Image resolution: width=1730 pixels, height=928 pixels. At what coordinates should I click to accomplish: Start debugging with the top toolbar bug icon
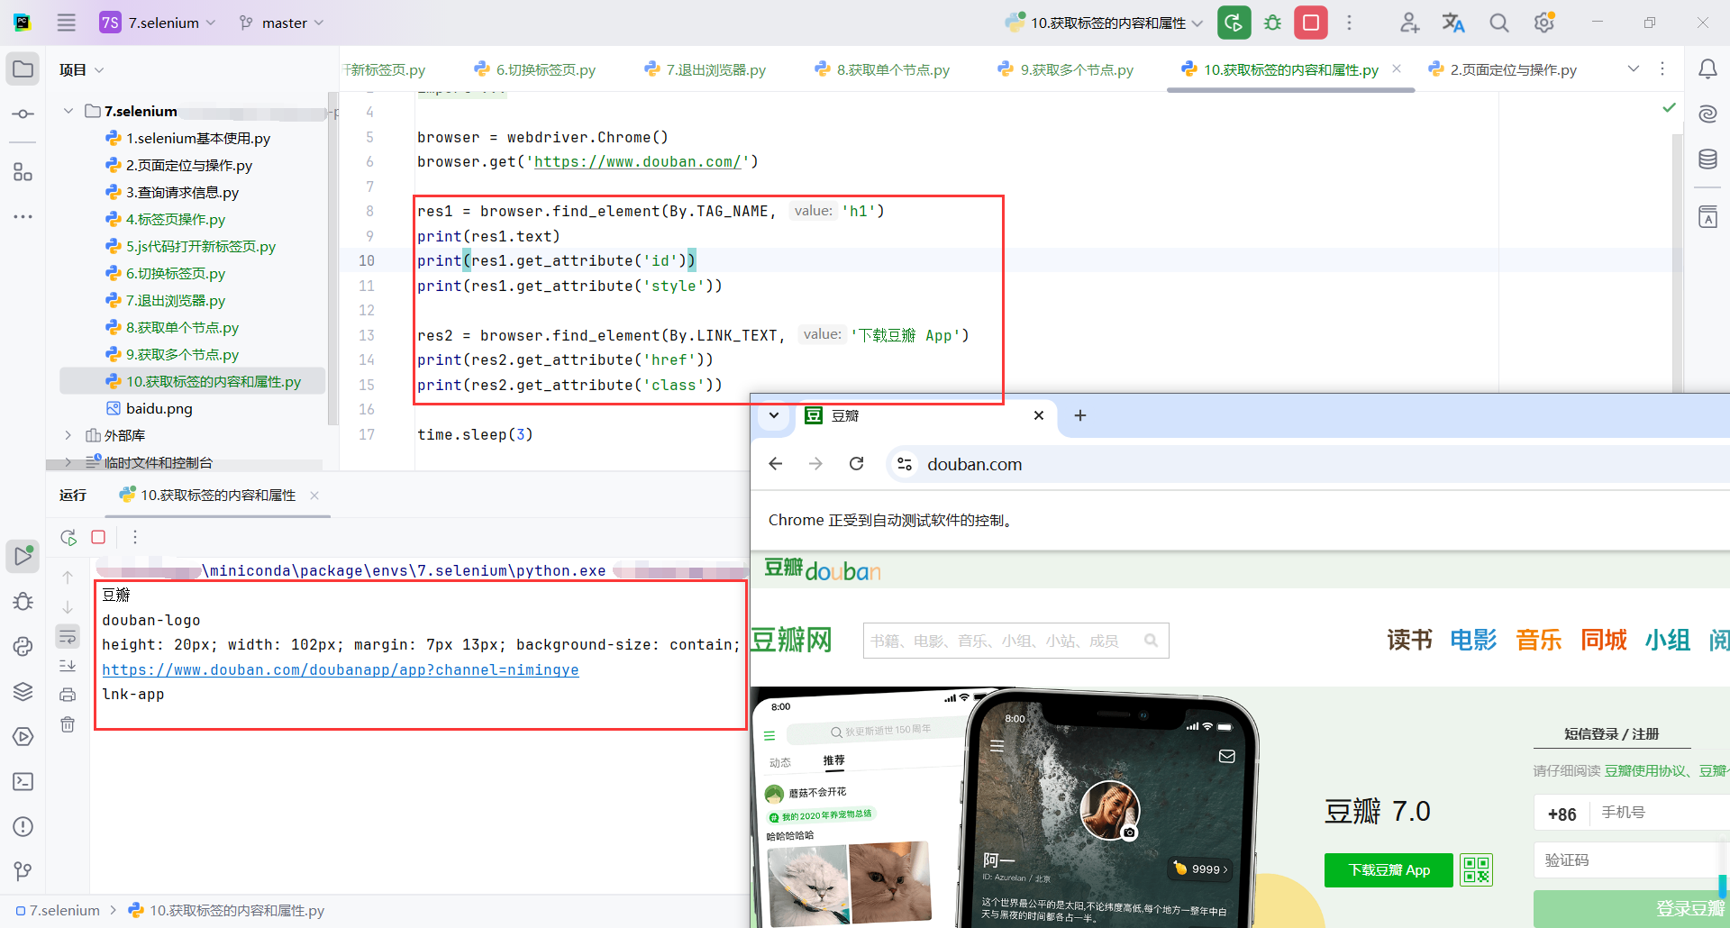click(x=1272, y=23)
